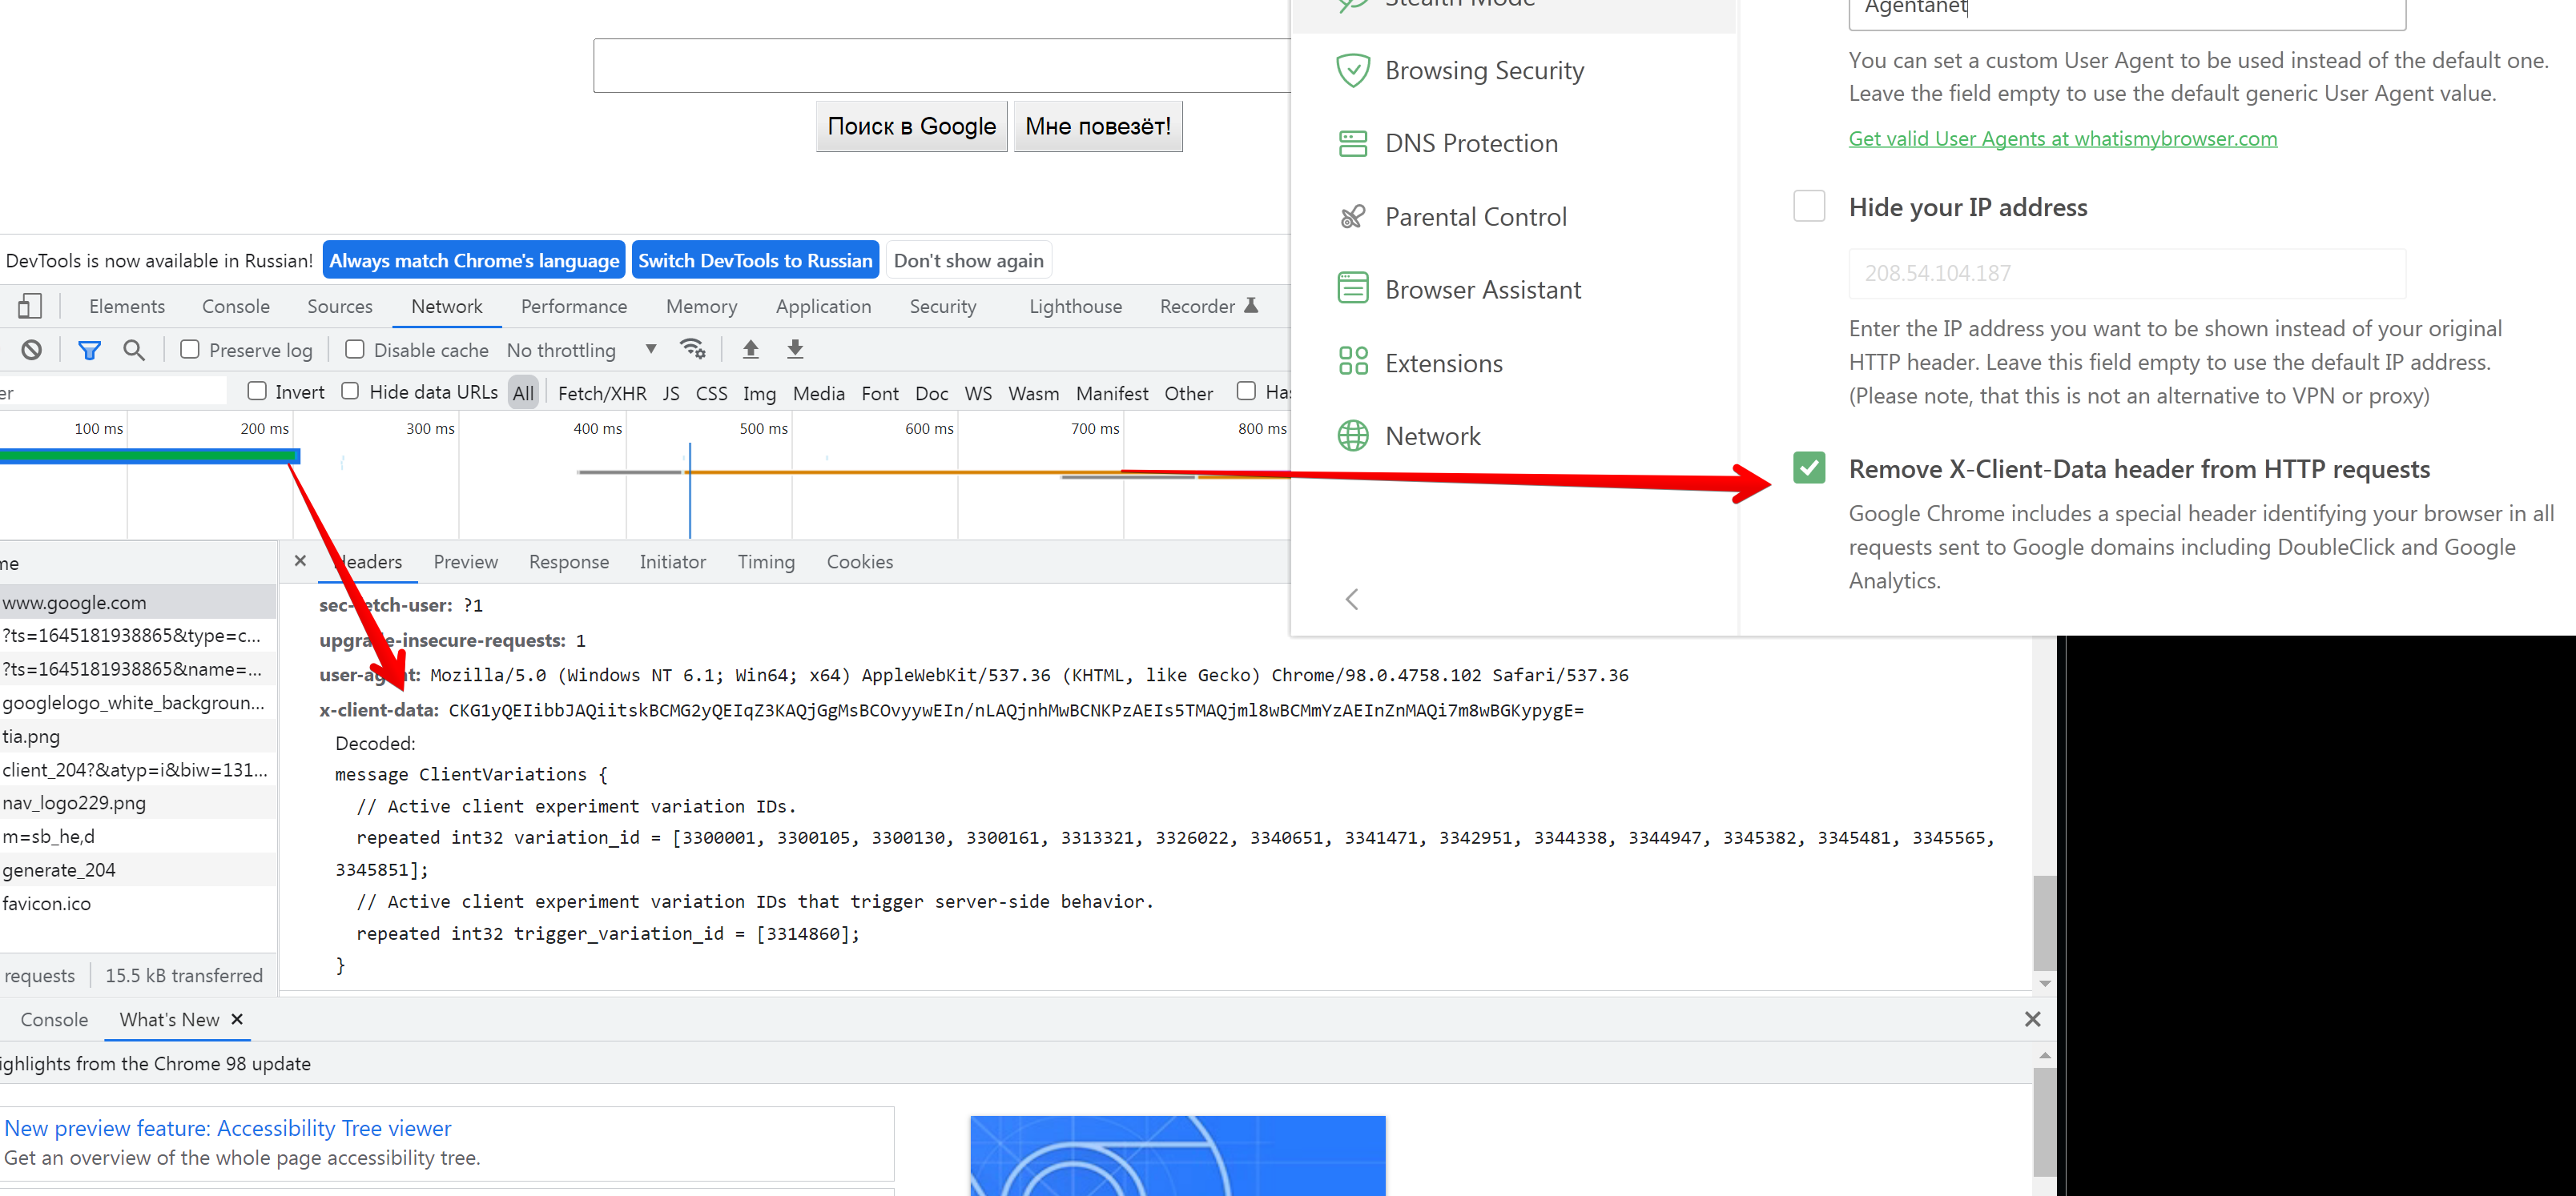Uncheck Remove X-Client-Data header option
Image resolution: width=2576 pixels, height=1196 pixels.
1810,468
